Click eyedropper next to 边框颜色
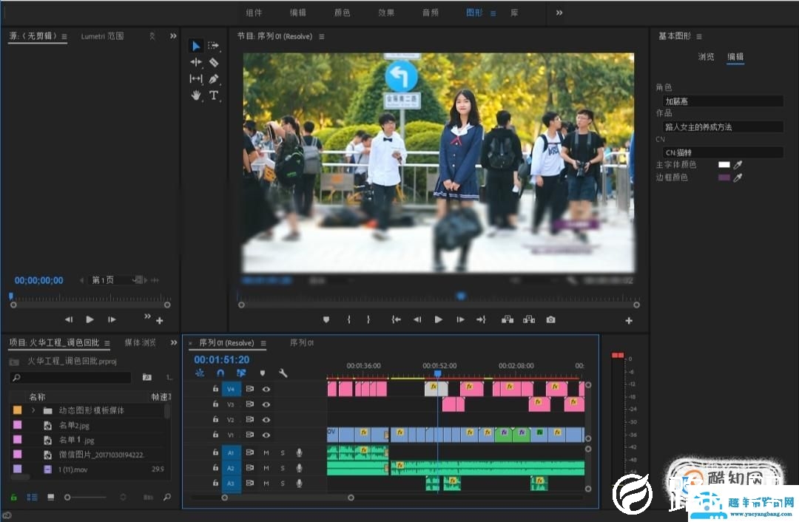The width and height of the screenshot is (799, 522). point(738,177)
